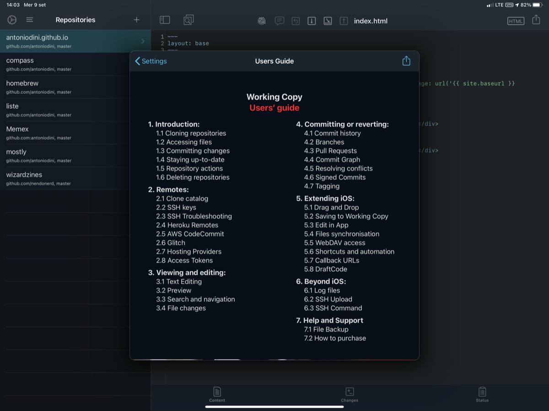
Task: Share the Users Guide document
Action: (406, 61)
